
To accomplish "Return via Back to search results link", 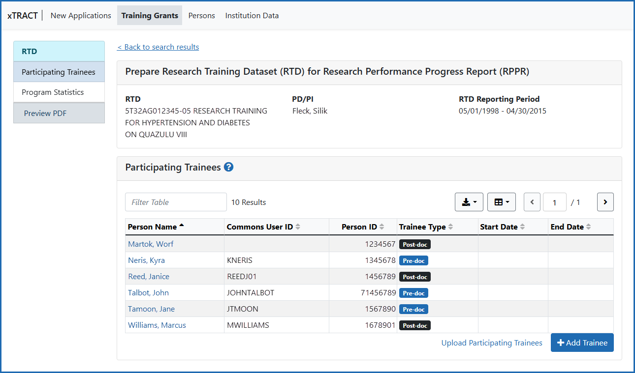I will [158, 47].
